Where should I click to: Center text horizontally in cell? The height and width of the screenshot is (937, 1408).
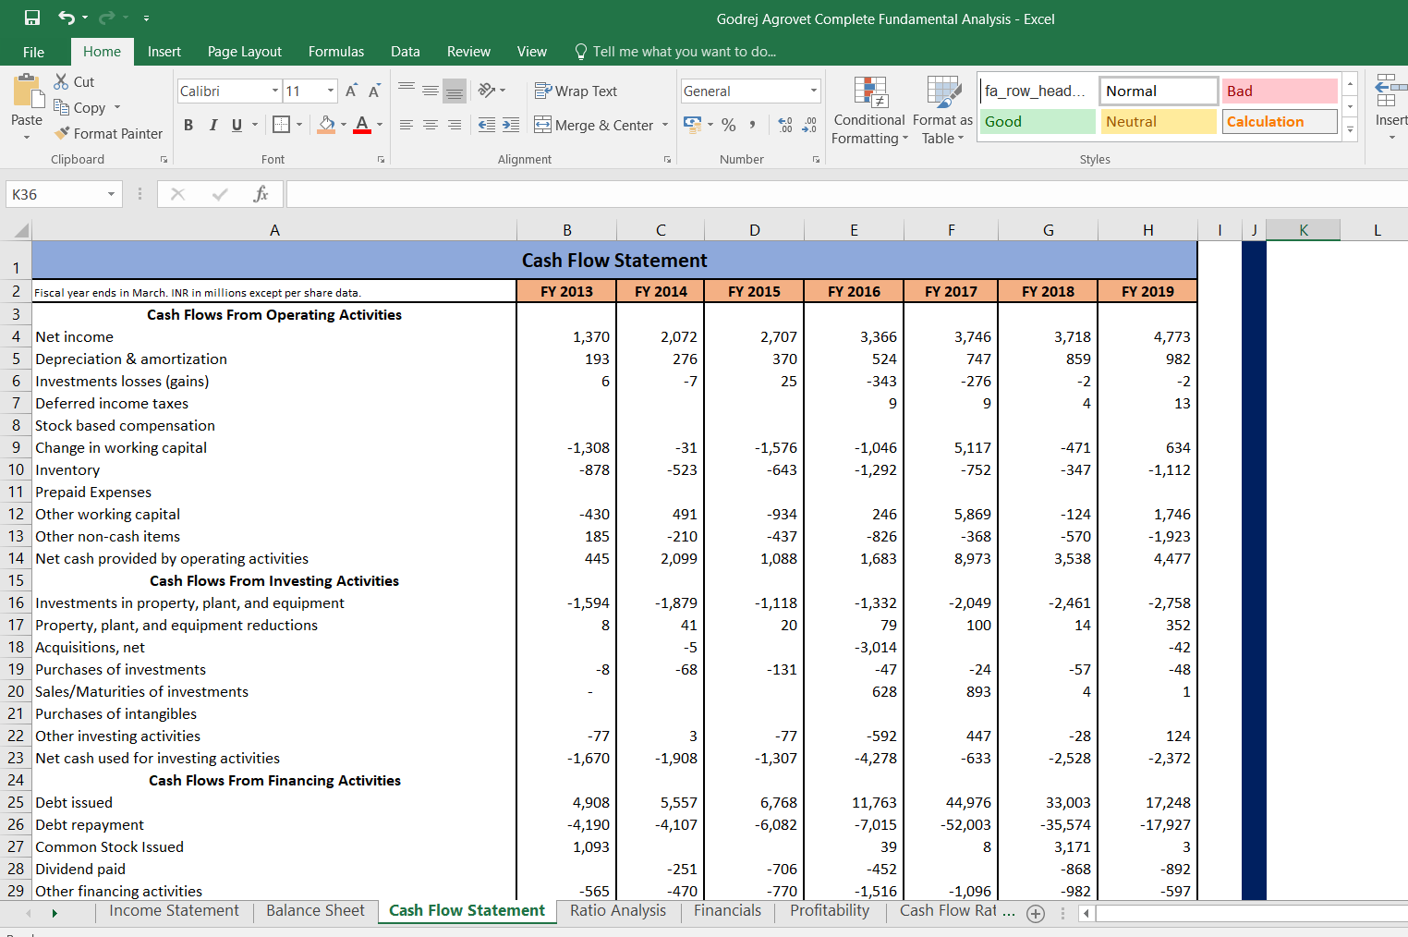click(x=431, y=125)
